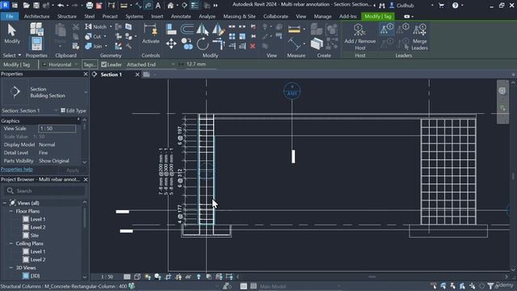
Task: Toggle the Leader checkbox
Action: tap(104, 65)
